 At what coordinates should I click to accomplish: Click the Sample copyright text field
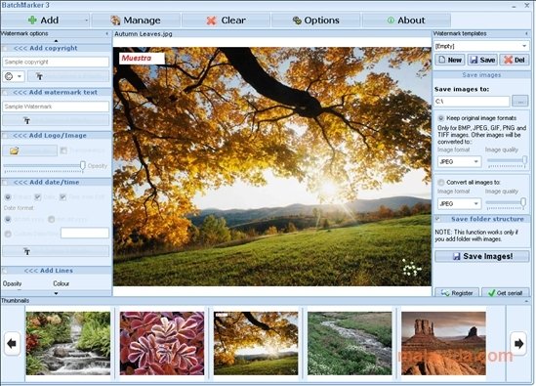[x=56, y=62]
